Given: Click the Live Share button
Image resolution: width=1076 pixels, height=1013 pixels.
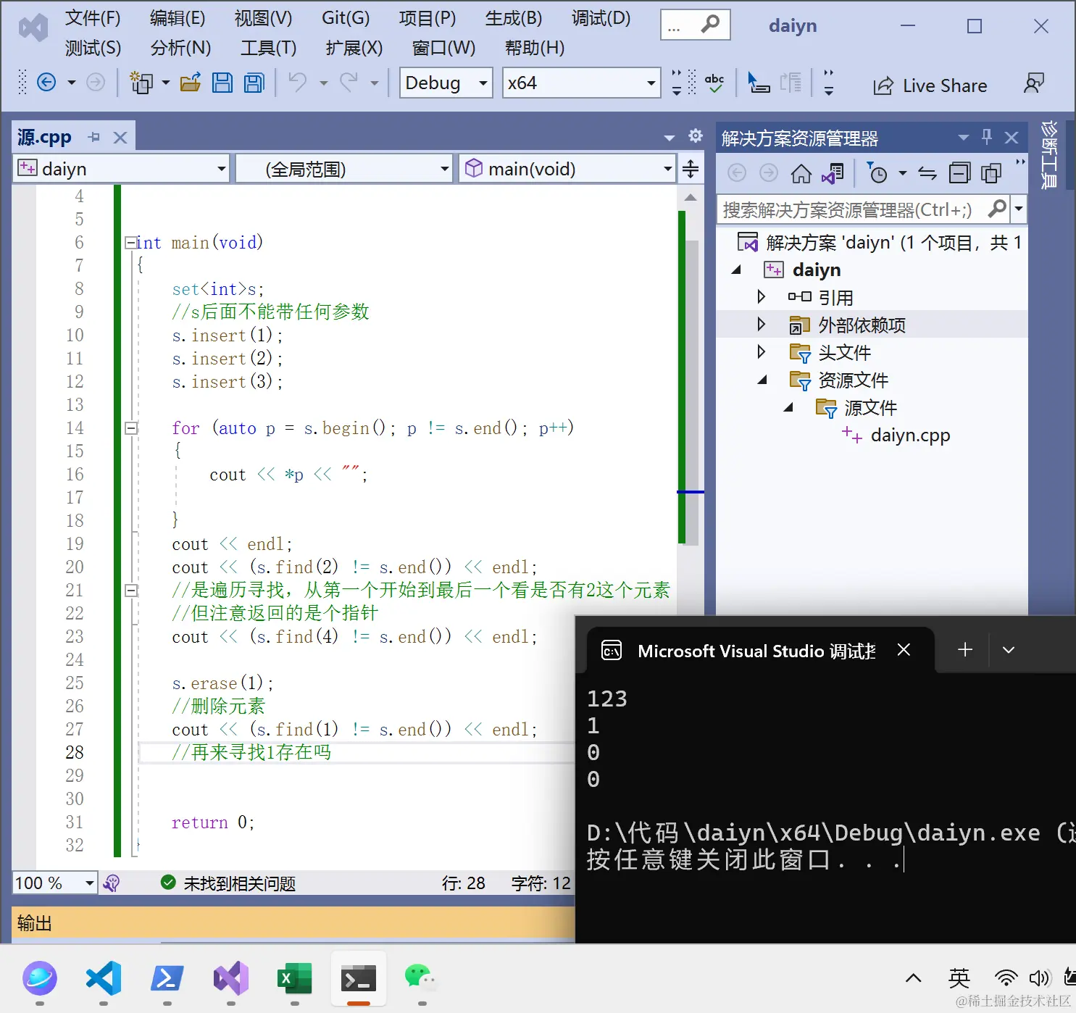Looking at the screenshot, I should click(x=930, y=86).
